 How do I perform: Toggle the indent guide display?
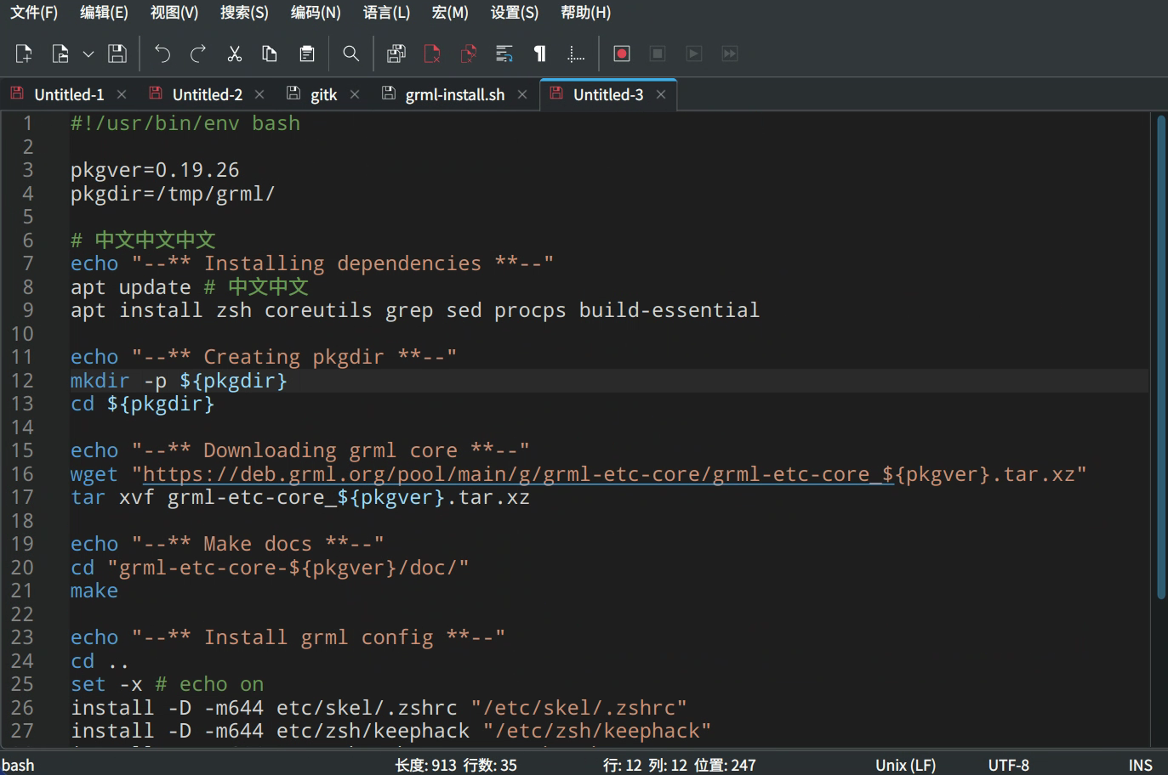click(x=576, y=54)
